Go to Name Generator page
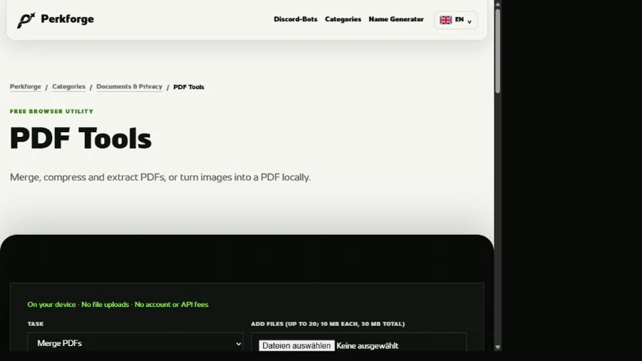Viewport: 642px width, 361px height. click(x=396, y=19)
